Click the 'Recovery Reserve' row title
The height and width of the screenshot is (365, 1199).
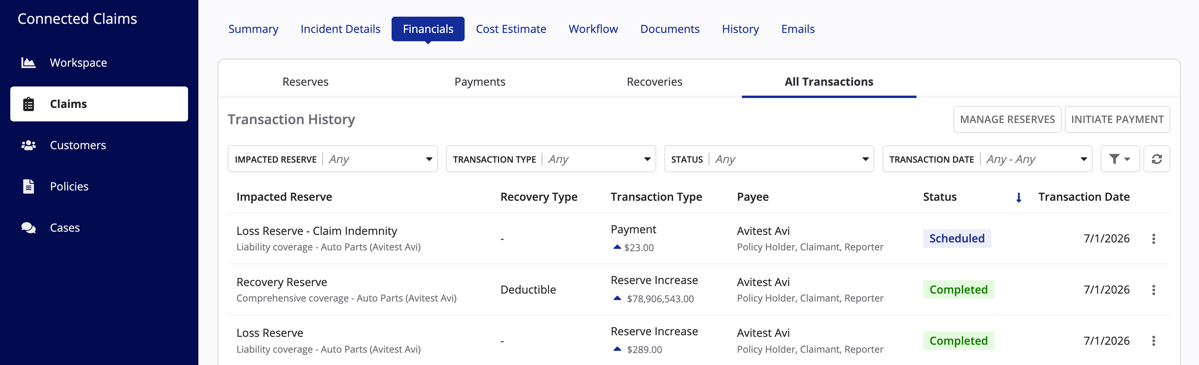point(282,282)
